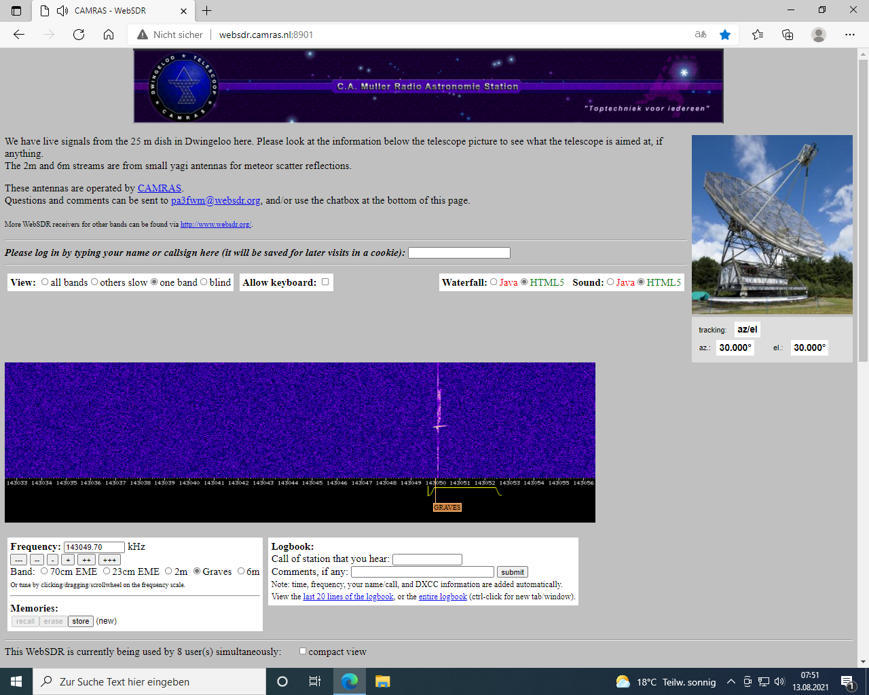Enable compact view checkbox
This screenshot has width=869, height=695.
(303, 651)
